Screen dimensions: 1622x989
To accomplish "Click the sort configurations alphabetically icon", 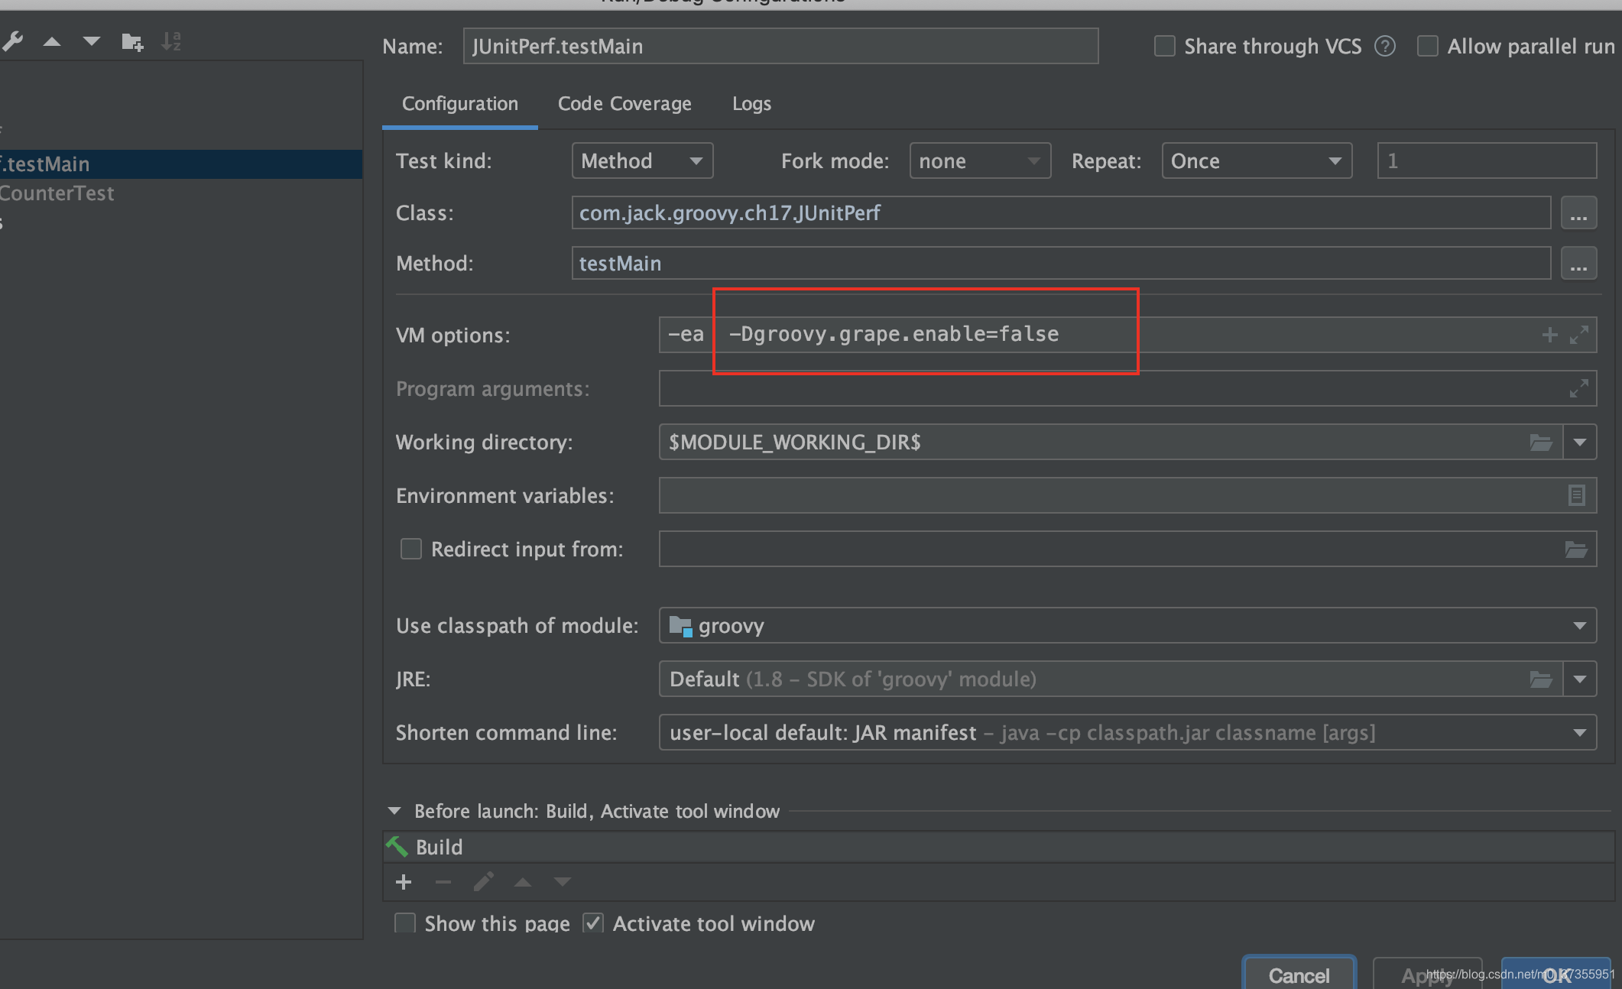I will [x=171, y=42].
